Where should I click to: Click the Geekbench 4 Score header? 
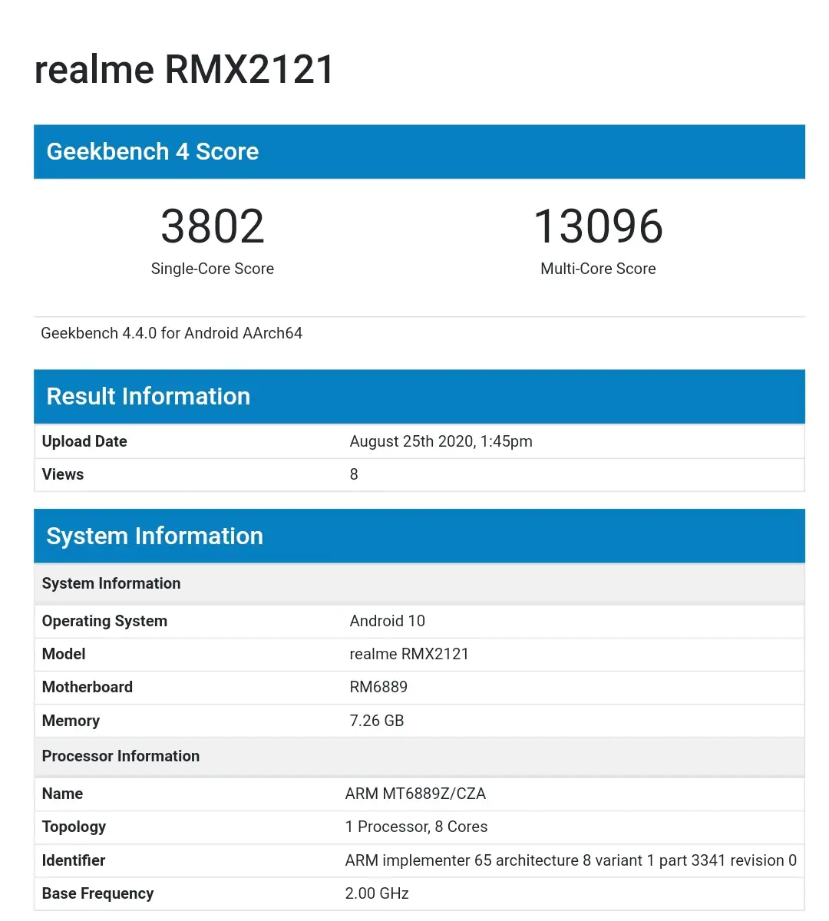pos(419,152)
